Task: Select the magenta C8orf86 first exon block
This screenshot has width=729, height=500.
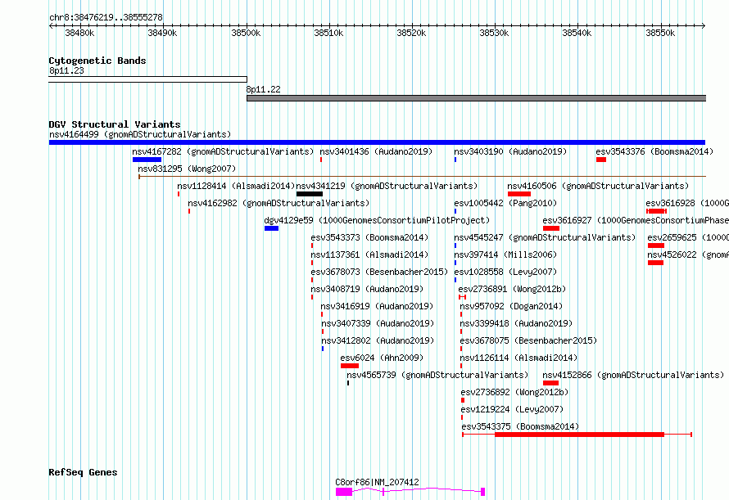Action: 344,492
